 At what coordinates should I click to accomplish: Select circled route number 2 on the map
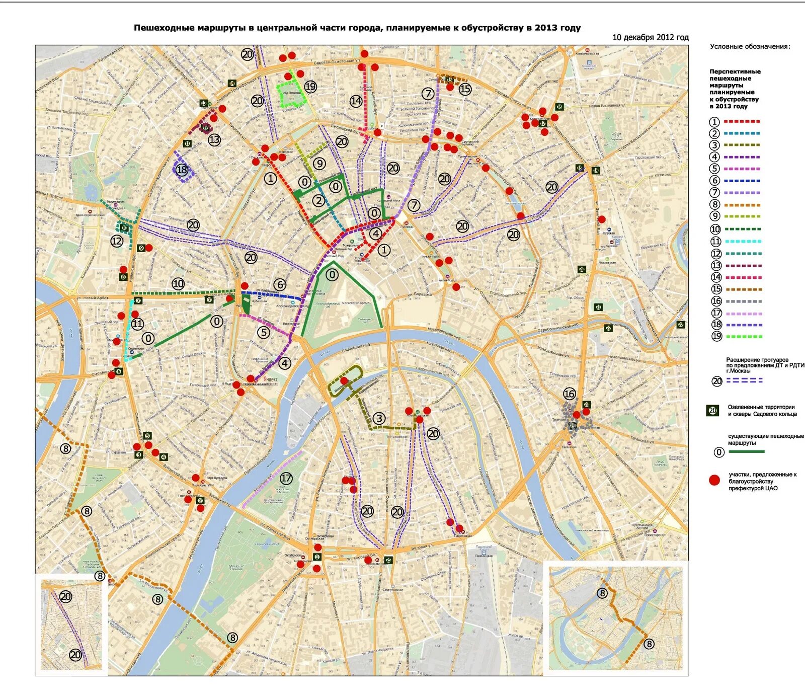tap(319, 200)
